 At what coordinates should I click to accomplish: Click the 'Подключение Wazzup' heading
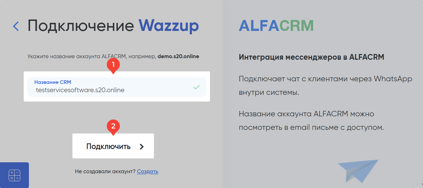[x=113, y=26]
